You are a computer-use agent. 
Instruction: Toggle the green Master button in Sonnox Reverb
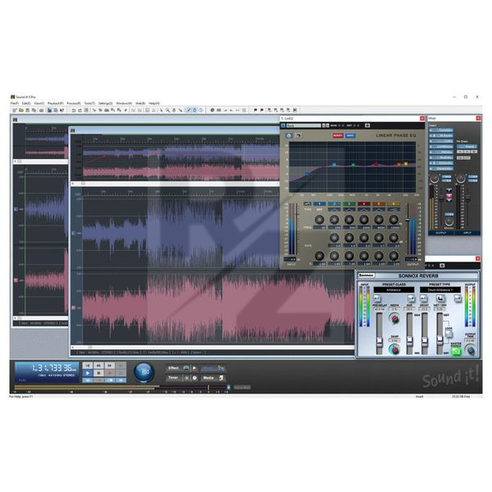click(456, 351)
